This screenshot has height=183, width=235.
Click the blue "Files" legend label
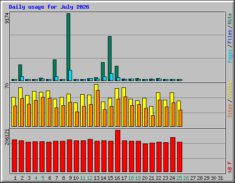point(229,37)
